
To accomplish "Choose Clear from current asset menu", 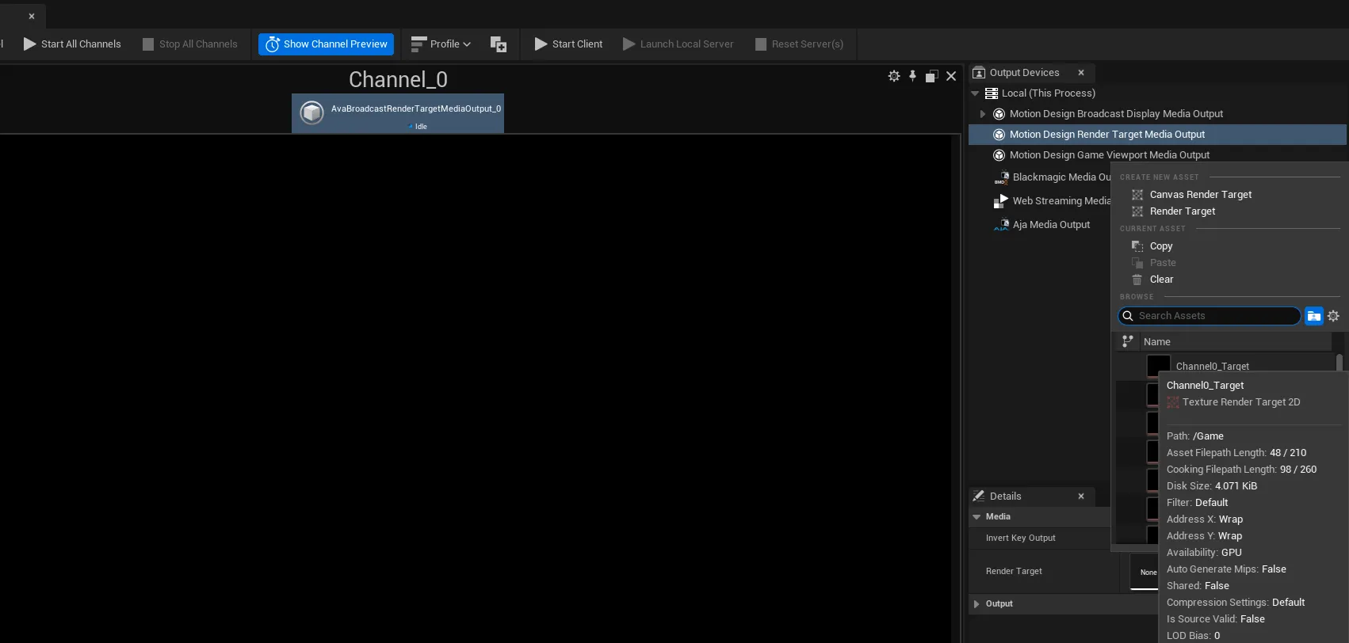I will tap(1161, 280).
